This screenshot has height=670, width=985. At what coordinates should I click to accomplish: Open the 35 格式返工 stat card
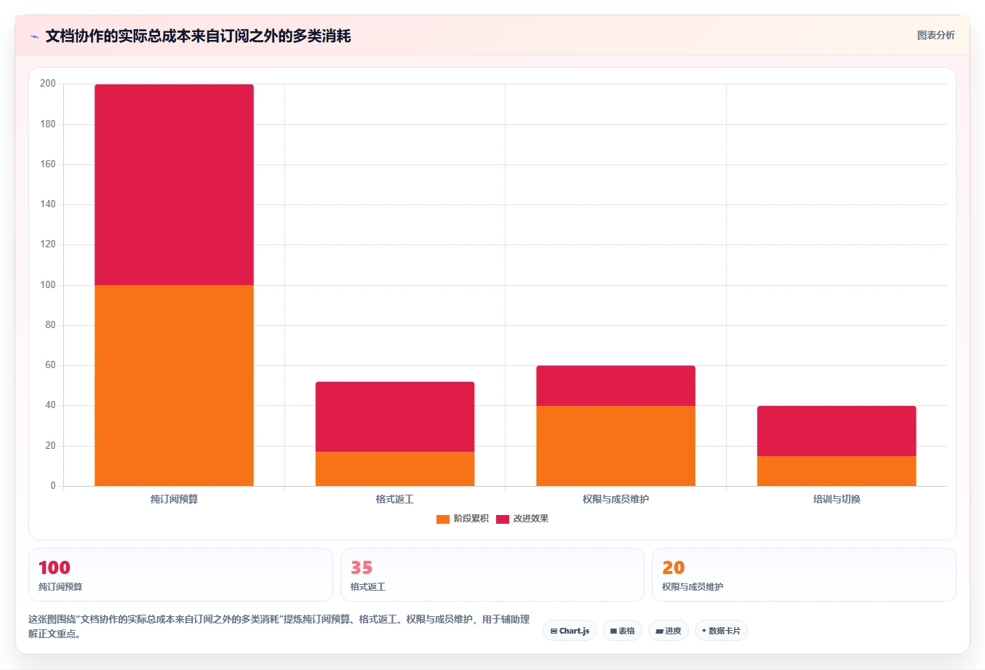click(x=492, y=575)
